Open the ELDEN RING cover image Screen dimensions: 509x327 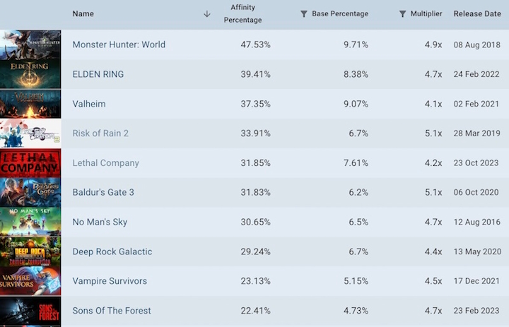click(30, 74)
